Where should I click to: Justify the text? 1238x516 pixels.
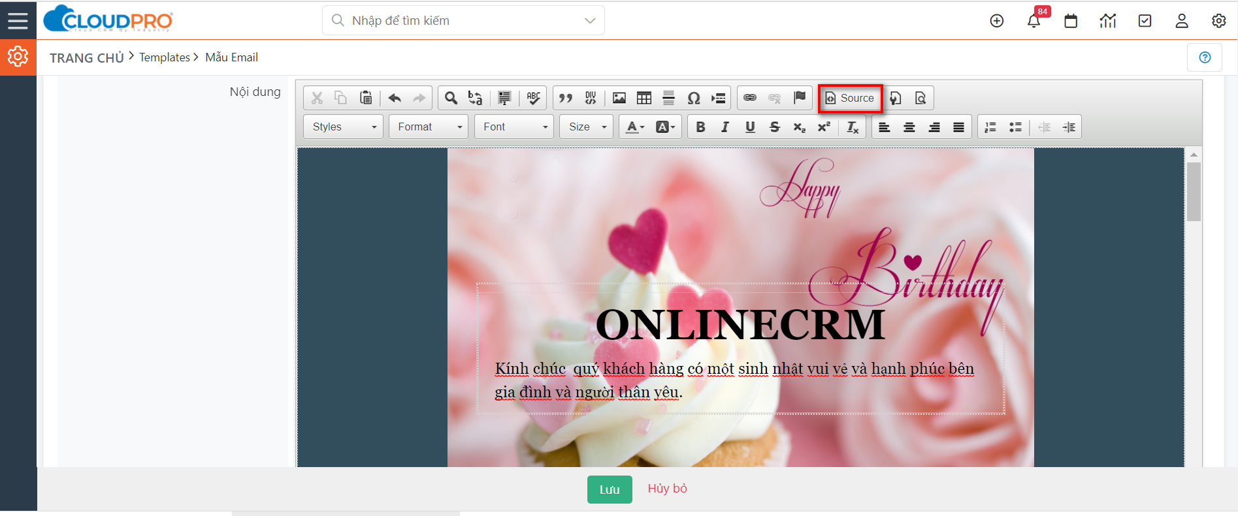click(x=958, y=127)
